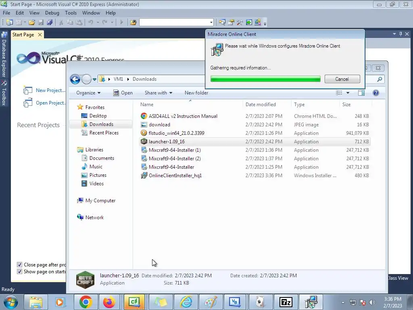Viewport: 413px width, 310px height.
Task: Open the recent locations dropdown by Back button
Action: [x=94, y=80]
